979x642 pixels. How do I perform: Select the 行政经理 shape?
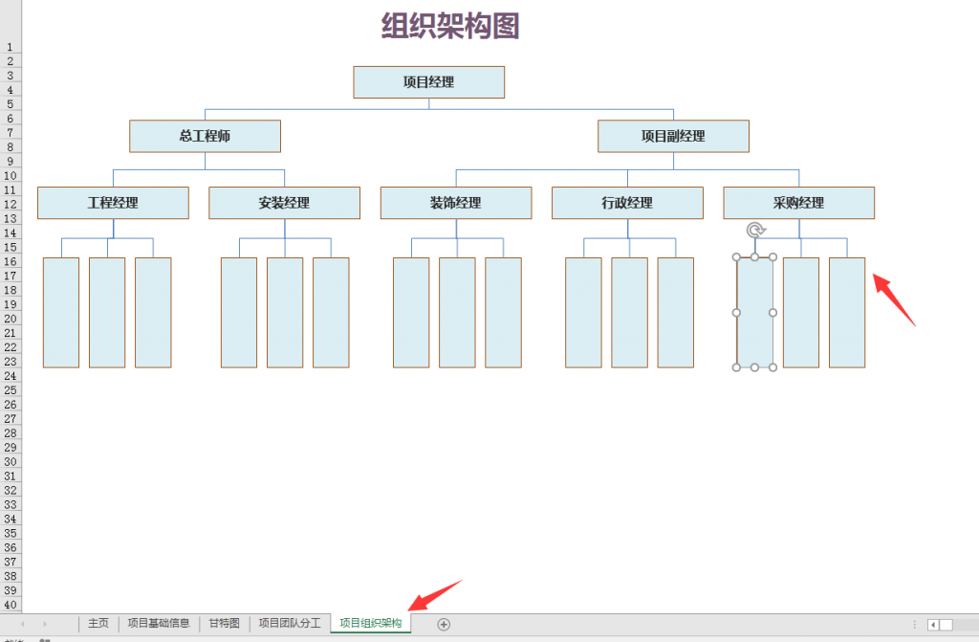(x=626, y=203)
